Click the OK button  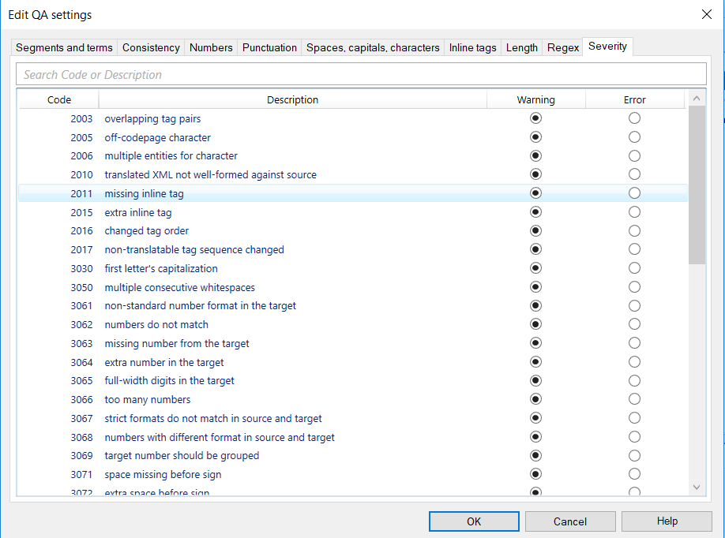point(474,521)
